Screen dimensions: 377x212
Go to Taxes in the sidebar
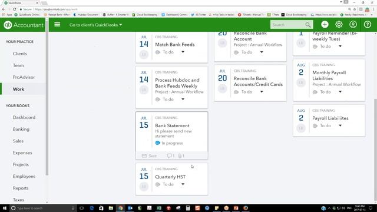coord(18,200)
